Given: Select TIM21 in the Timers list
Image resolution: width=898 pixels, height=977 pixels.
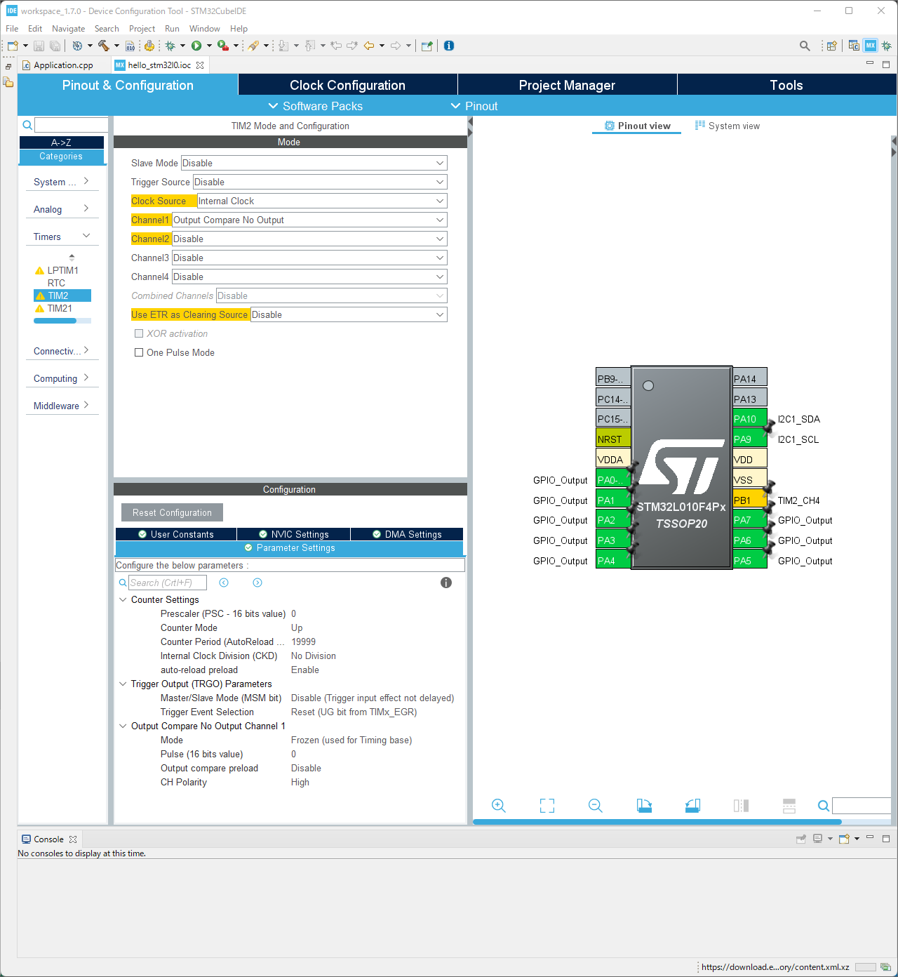Looking at the screenshot, I should pyautogui.click(x=60, y=308).
